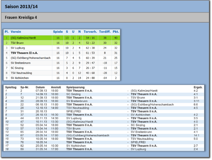212x160 pixels.
Task: Click opponent 'SV Lupburg' on 31.05.14 match
Action: (138, 149)
